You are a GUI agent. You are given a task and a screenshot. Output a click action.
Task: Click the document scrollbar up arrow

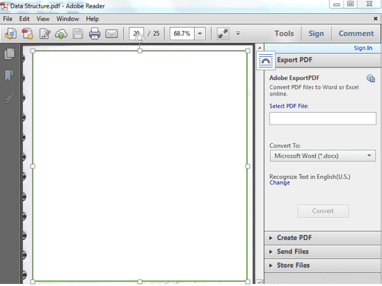(260, 48)
